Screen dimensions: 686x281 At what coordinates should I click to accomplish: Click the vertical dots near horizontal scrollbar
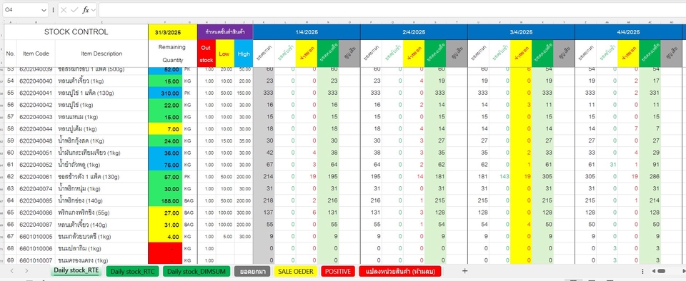[642, 271]
